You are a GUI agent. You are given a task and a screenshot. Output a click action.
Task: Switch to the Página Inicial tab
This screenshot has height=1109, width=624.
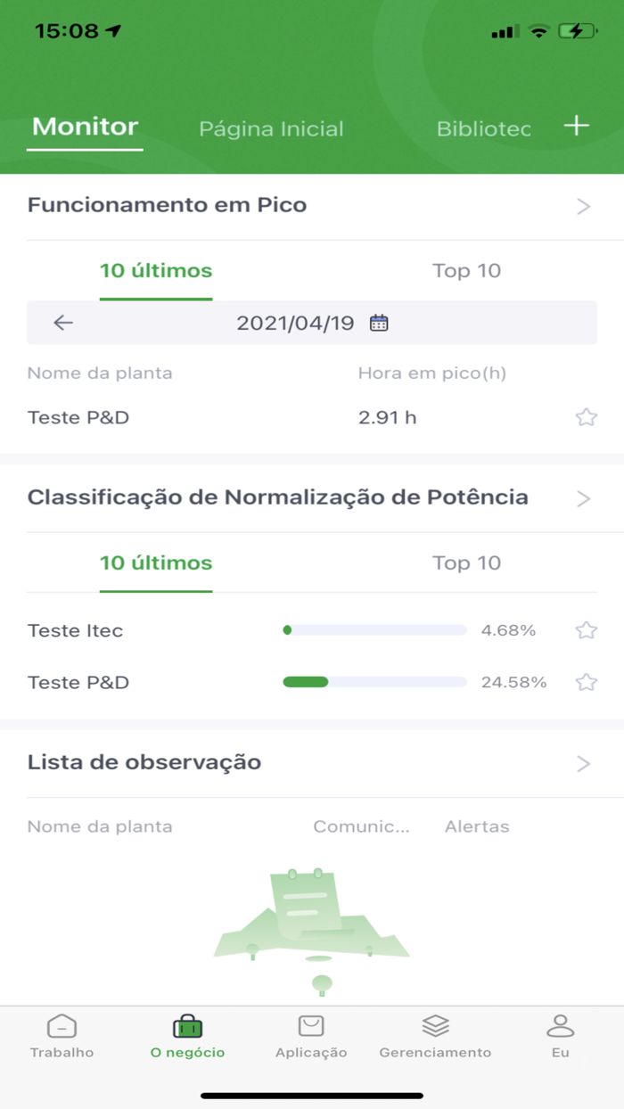(271, 128)
